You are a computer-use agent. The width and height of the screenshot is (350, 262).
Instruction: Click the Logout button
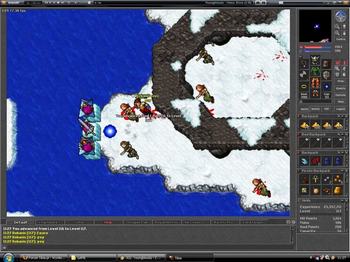pyautogui.click(x=341, y=109)
